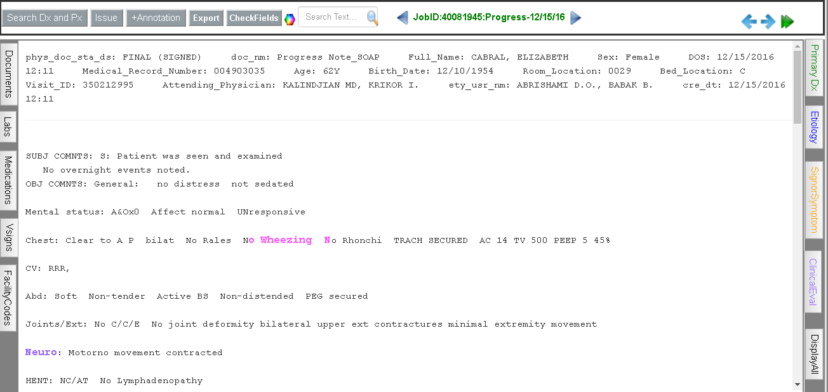828x392 pixels.
Task: Open the Labs side tab
Action: tap(8, 126)
